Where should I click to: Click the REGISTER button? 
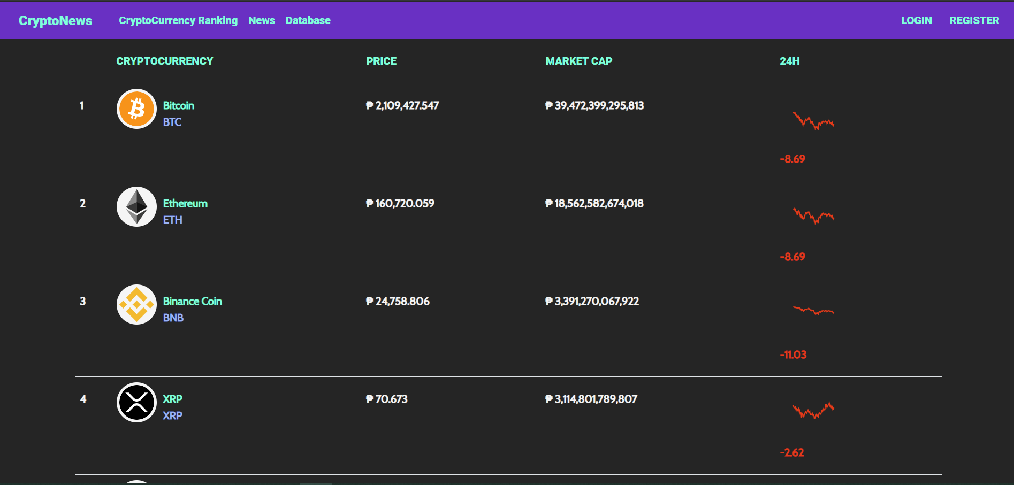tap(974, 20)
